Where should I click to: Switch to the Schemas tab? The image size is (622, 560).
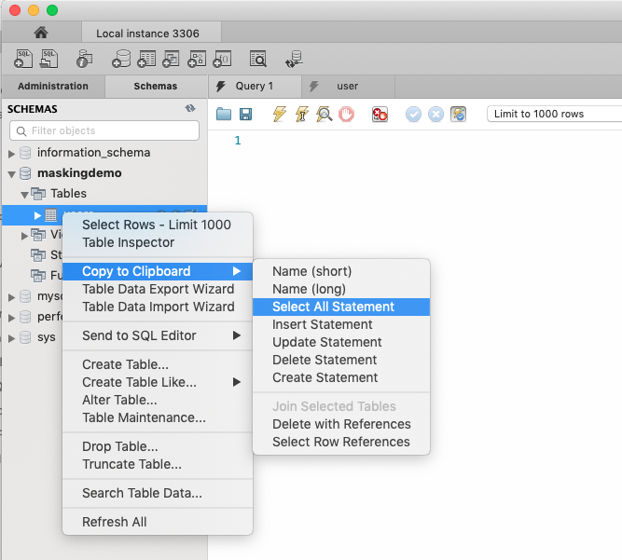click(156, 86)
